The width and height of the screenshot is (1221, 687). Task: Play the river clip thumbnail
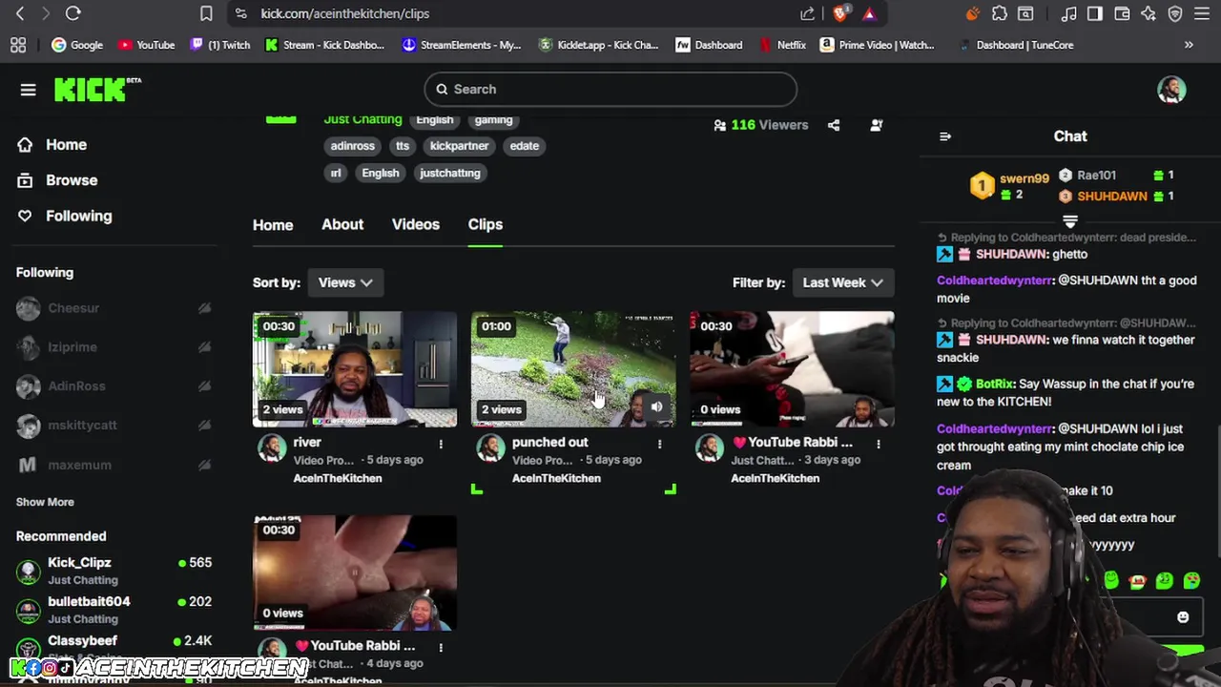[355, 369]
